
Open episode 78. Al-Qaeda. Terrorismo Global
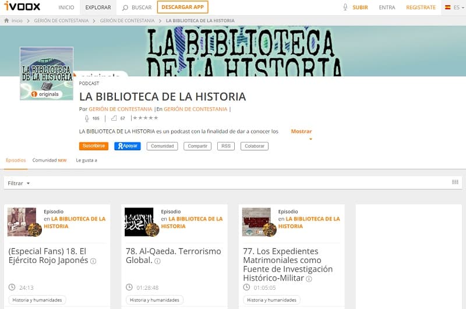click(x=173, y=256)
